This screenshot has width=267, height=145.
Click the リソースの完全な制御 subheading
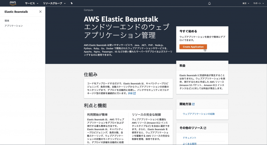tap(147, 115)
